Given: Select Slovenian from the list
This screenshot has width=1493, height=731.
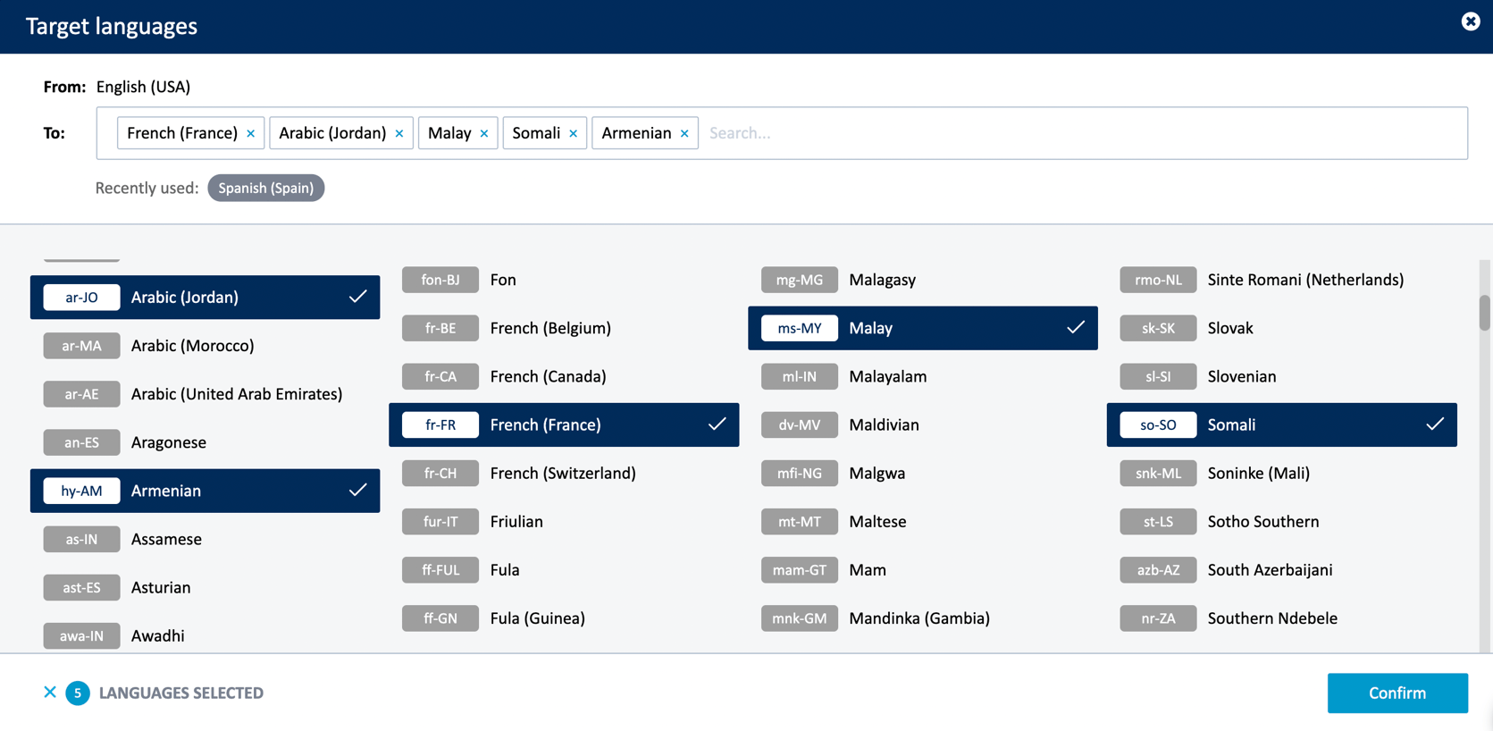Looking at the screenshot, I should [x=1281, y=376].
